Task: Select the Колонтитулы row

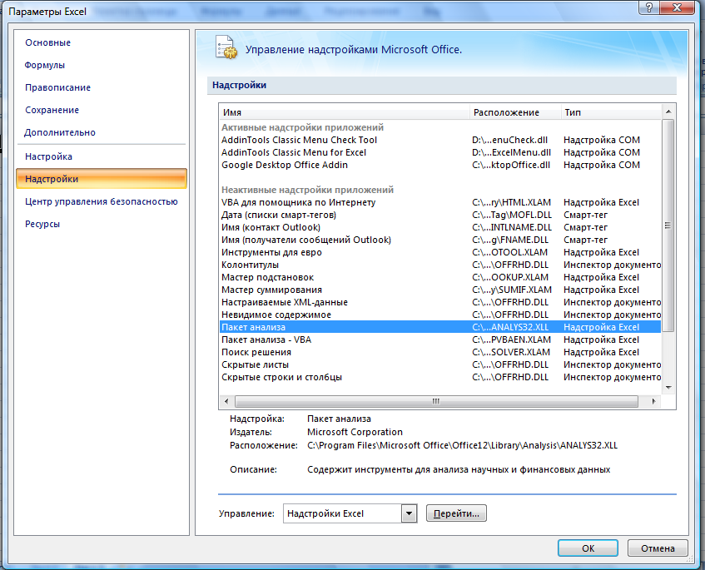Action: 440,265
